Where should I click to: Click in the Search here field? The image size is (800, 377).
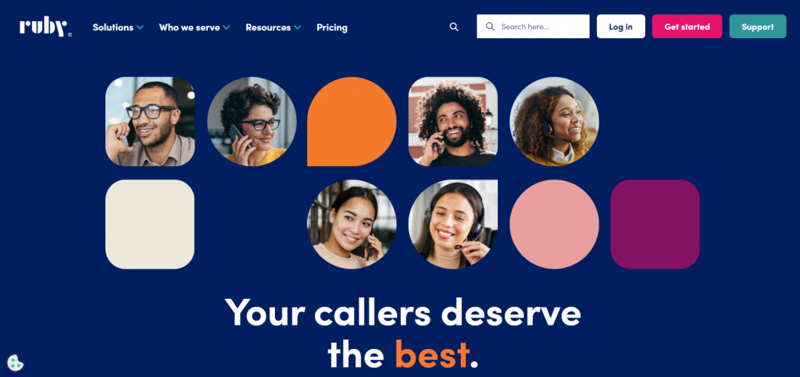533,27
